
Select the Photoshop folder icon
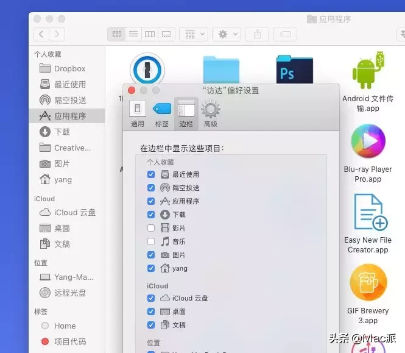click(x=295, y=70)
